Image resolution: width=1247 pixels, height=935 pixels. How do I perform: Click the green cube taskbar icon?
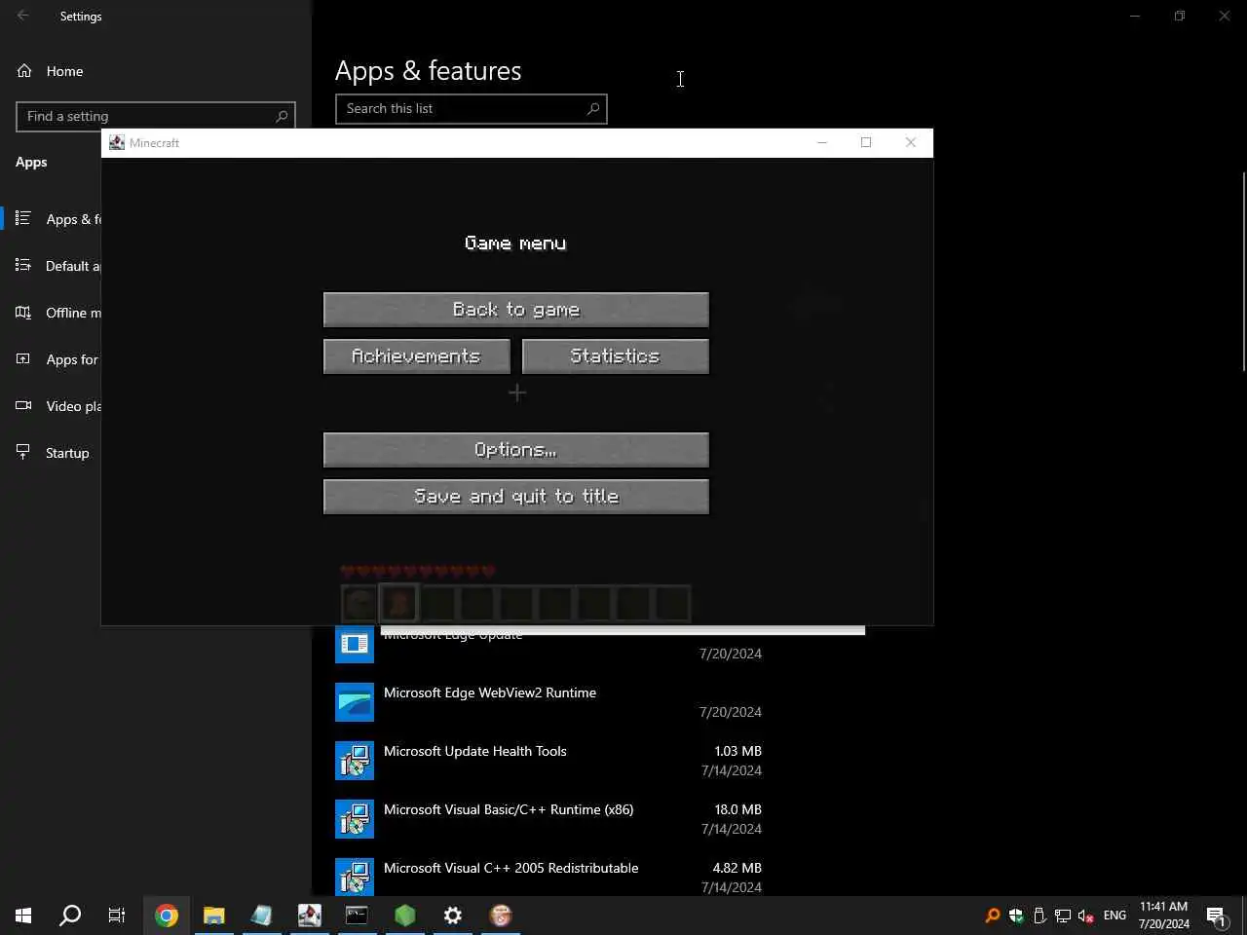point(404,916)
